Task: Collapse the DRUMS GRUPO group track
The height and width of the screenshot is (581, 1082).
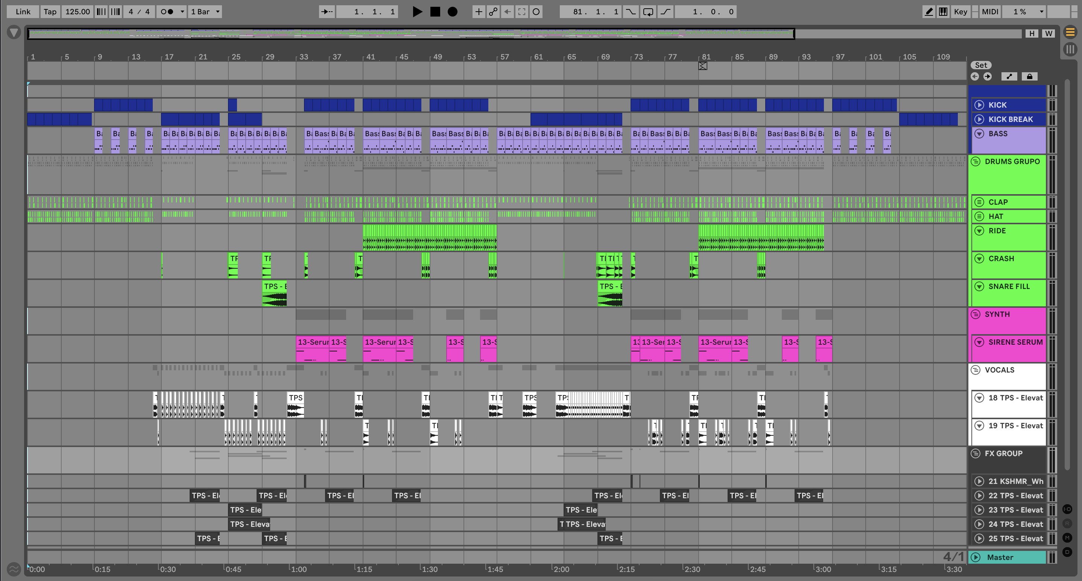Action: point(976,161)
